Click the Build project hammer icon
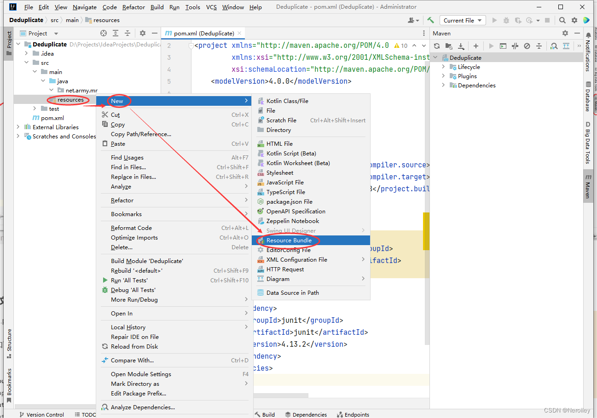The height and width of the screenshot is (418, 597). pyautogui.click(x=431, y=20)
